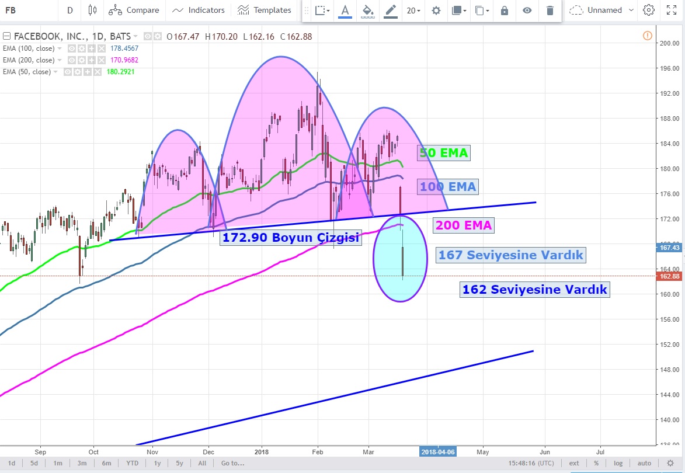Enter fullscreen mode with expand icon
This screenshot has height=473, width=685.
[672, 10]
